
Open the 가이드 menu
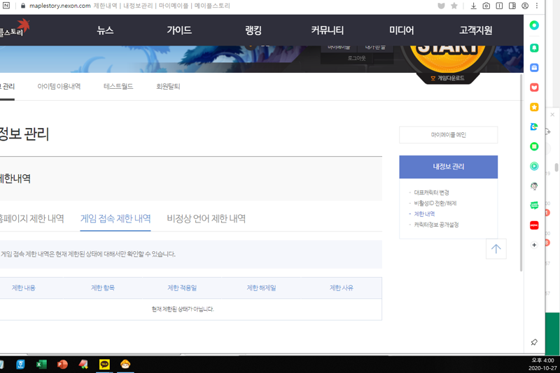coord(179,30)
